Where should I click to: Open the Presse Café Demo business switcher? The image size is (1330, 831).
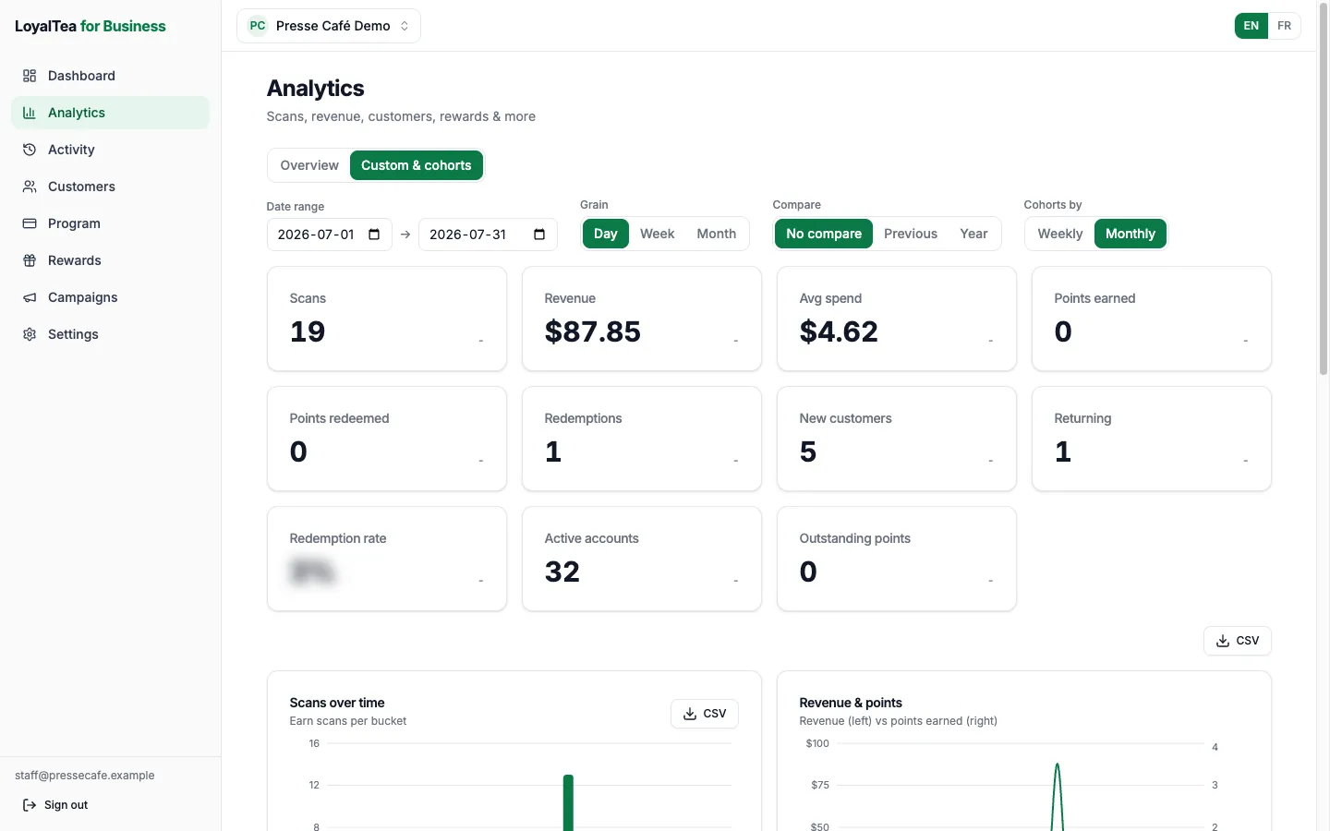pos(329,26)
